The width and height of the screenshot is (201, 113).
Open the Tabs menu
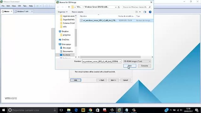tap(25, 6)
